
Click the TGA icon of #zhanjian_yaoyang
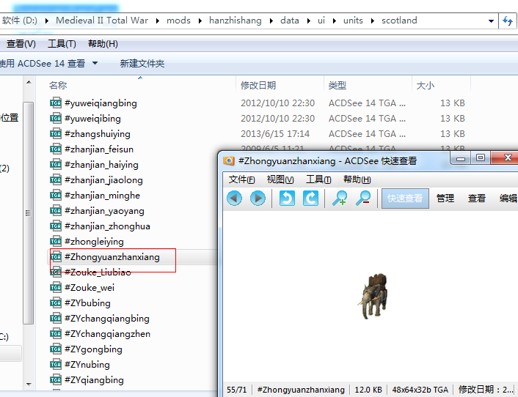tap(56, 211)
